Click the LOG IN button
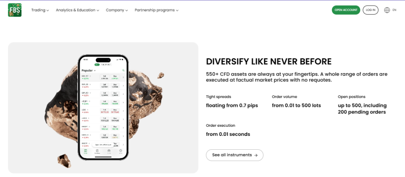Viewport: 405px width, 177px height. pos(370,10)
